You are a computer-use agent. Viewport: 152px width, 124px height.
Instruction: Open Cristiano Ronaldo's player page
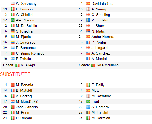pyautogui.click(x=30, y=53)
